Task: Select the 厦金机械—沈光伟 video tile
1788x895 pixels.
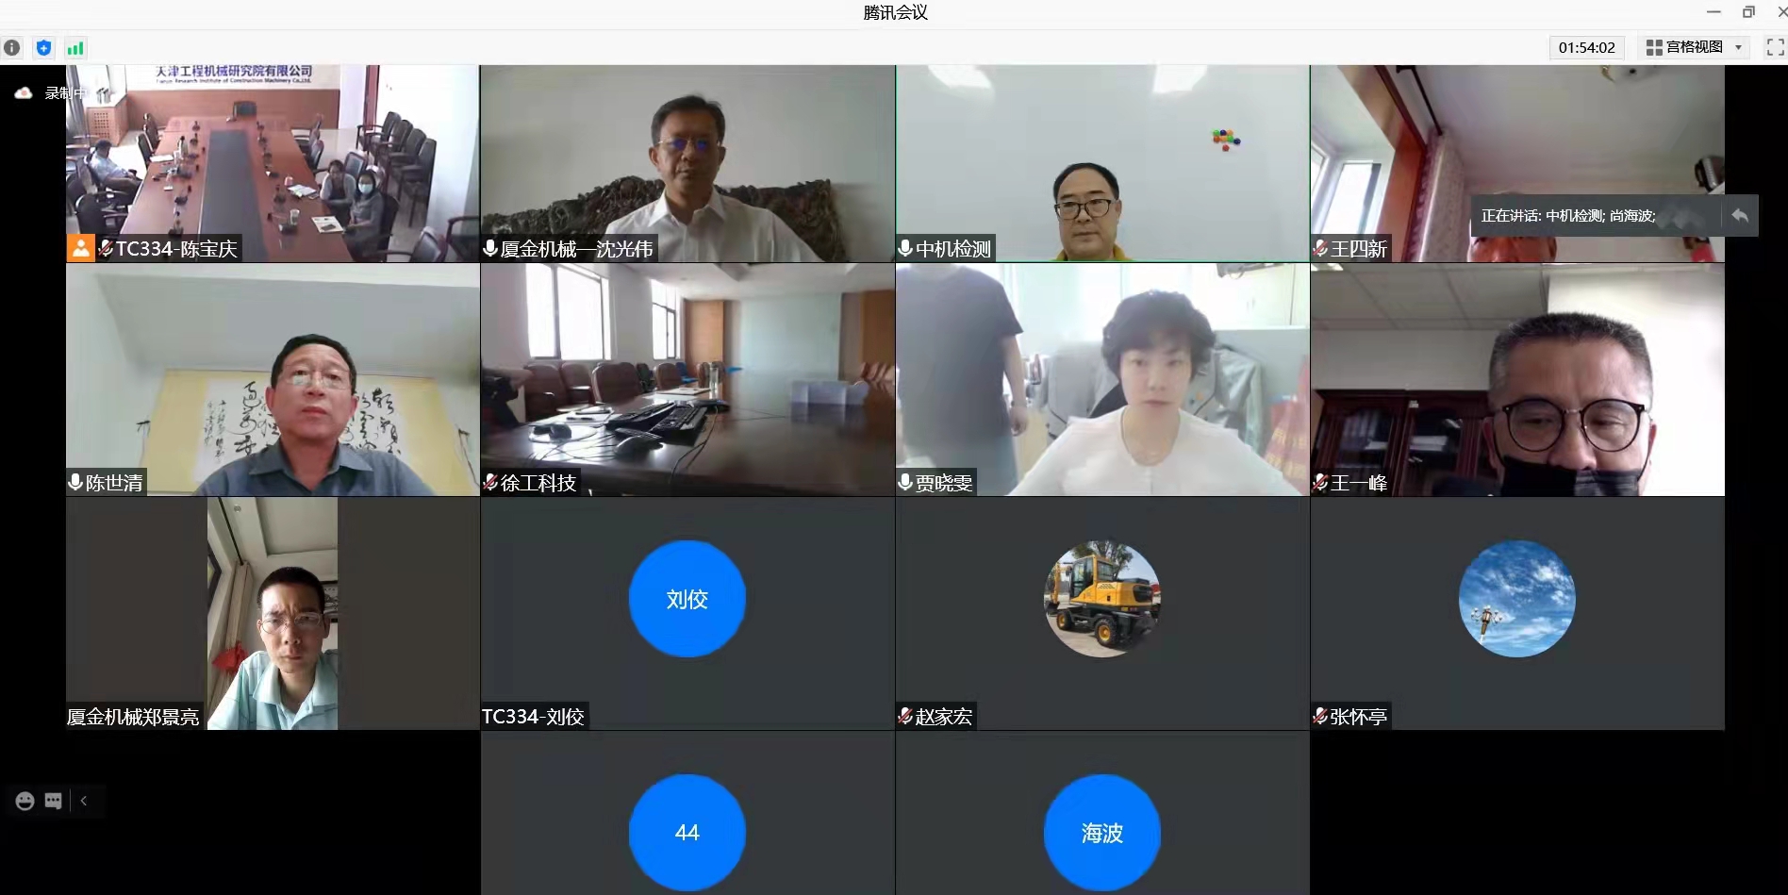Action: (x=687, y=163)
